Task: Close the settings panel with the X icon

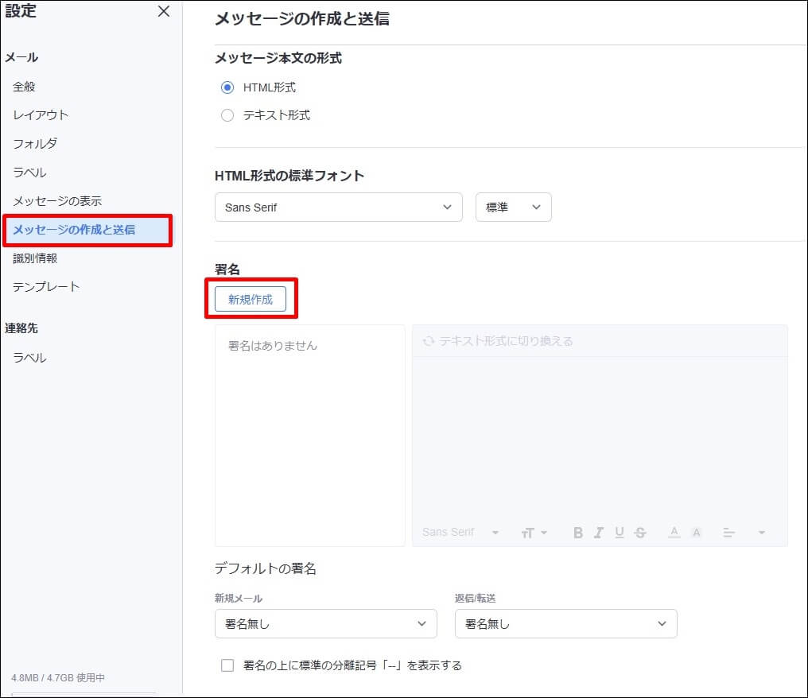Action: (163, 11)
